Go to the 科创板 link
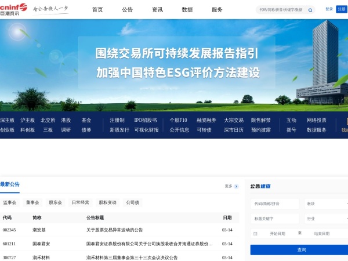Screen dimensions: 348x261 tap(27, 130)
